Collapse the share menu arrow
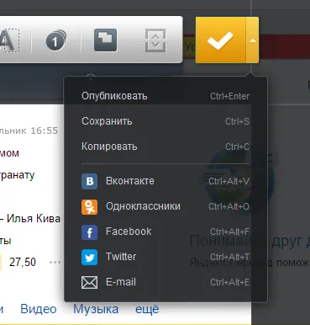Viewport: 310px width, 325px height. point(253,40)
